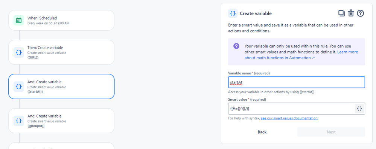The height and width of the screenshot is (149, 376).
Task: Click the Back button
Action: click(262, 132)
